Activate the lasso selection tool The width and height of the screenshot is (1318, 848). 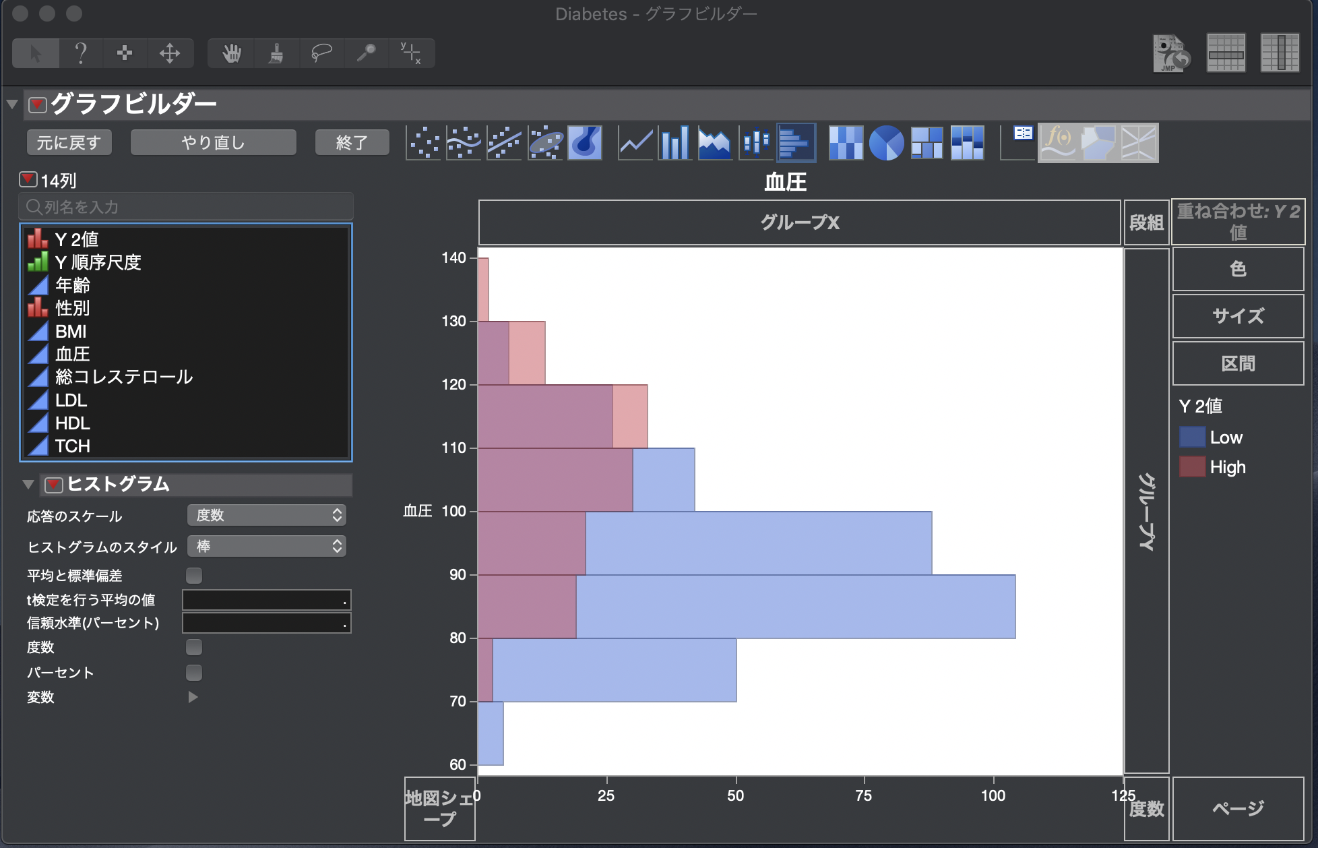pos(321,53)
